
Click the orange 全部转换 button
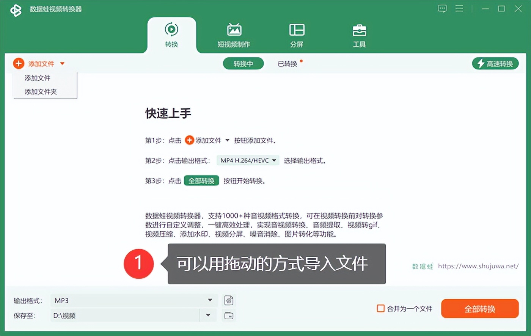[x=479, y=309]
